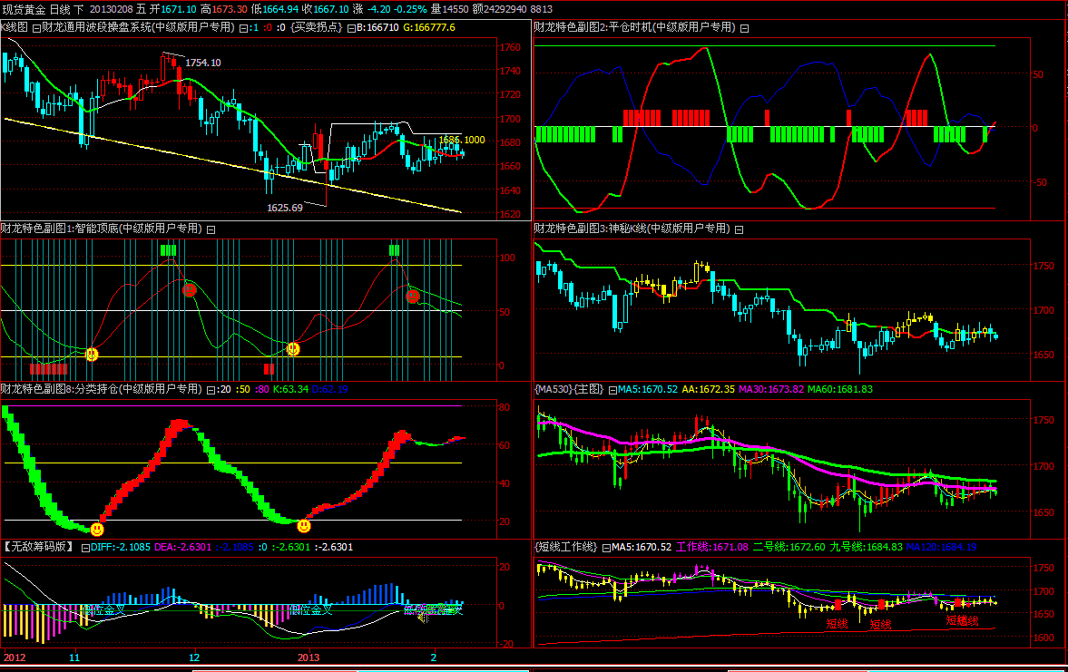Click second yellow smiley in 分类持仓 panel

pos(304,525)
